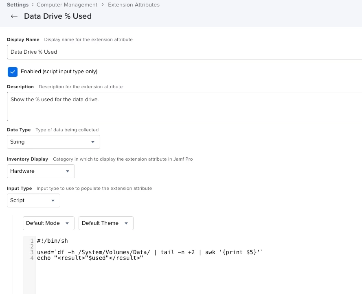Open the Inventory Display Hardware dropdown
362x294 pixels.
[41, 171]
